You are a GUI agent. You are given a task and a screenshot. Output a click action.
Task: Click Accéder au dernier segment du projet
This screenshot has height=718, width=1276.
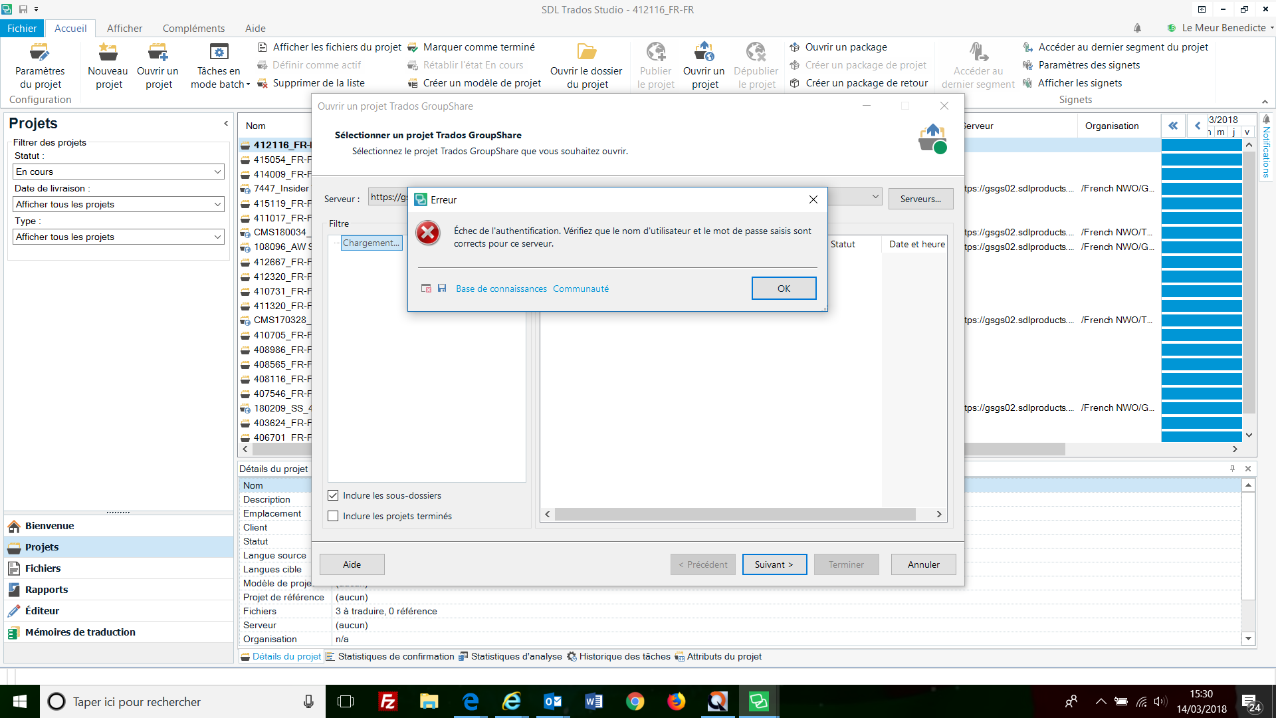tap(1115, 47)
